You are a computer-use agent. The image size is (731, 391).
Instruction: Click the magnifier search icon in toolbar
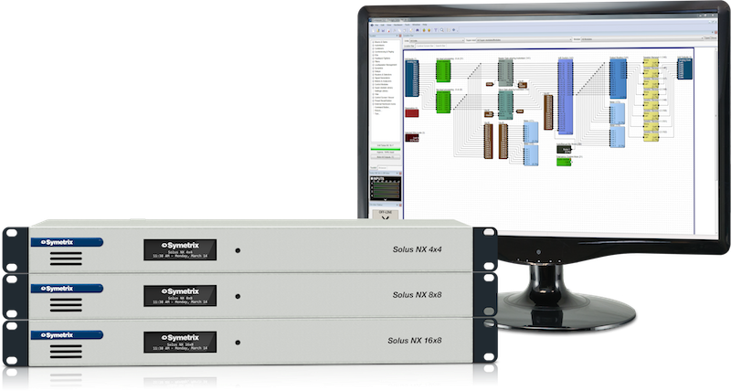442,30
